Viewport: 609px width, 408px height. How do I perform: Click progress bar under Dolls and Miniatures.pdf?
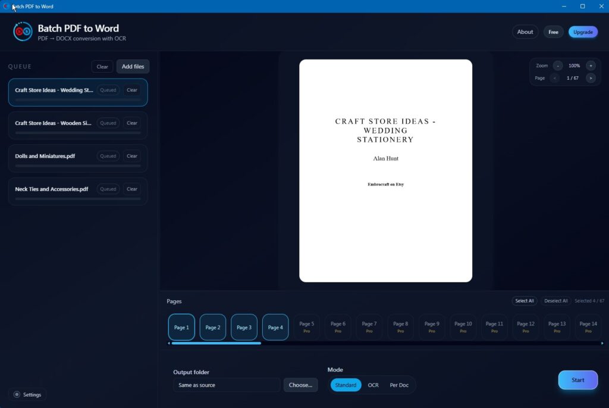click(78, 166)
